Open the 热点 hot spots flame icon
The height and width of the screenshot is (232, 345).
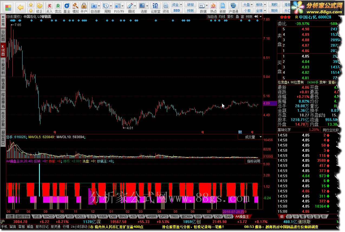coord(213,8)
